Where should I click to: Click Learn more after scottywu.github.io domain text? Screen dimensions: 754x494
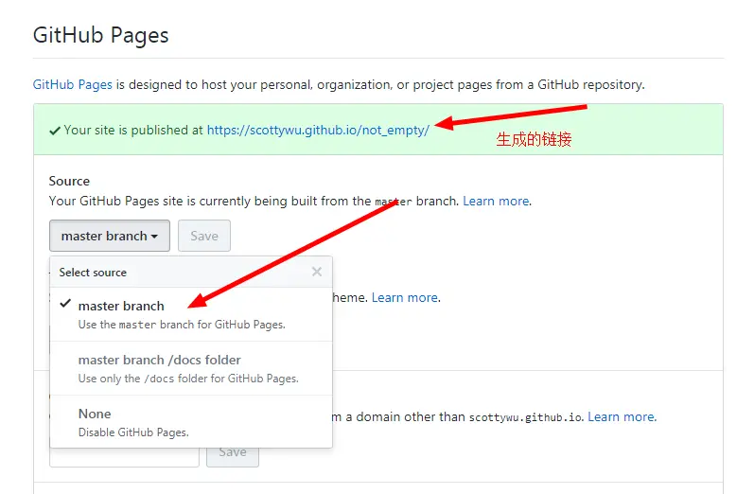click(622, 416)
